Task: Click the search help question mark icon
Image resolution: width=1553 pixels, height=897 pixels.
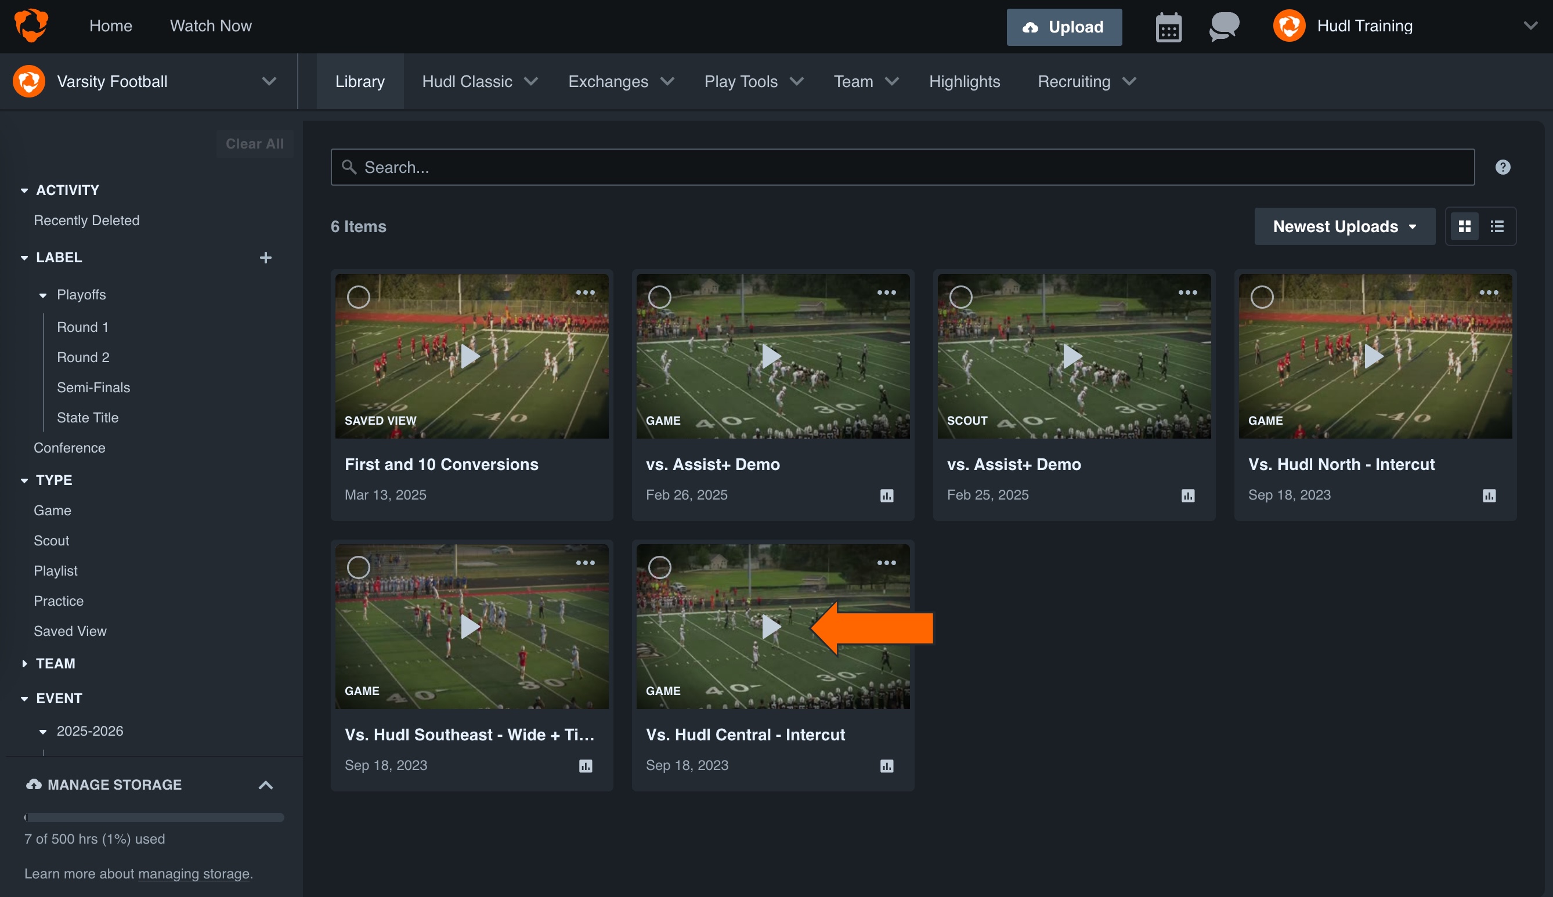Action: 1503,167
